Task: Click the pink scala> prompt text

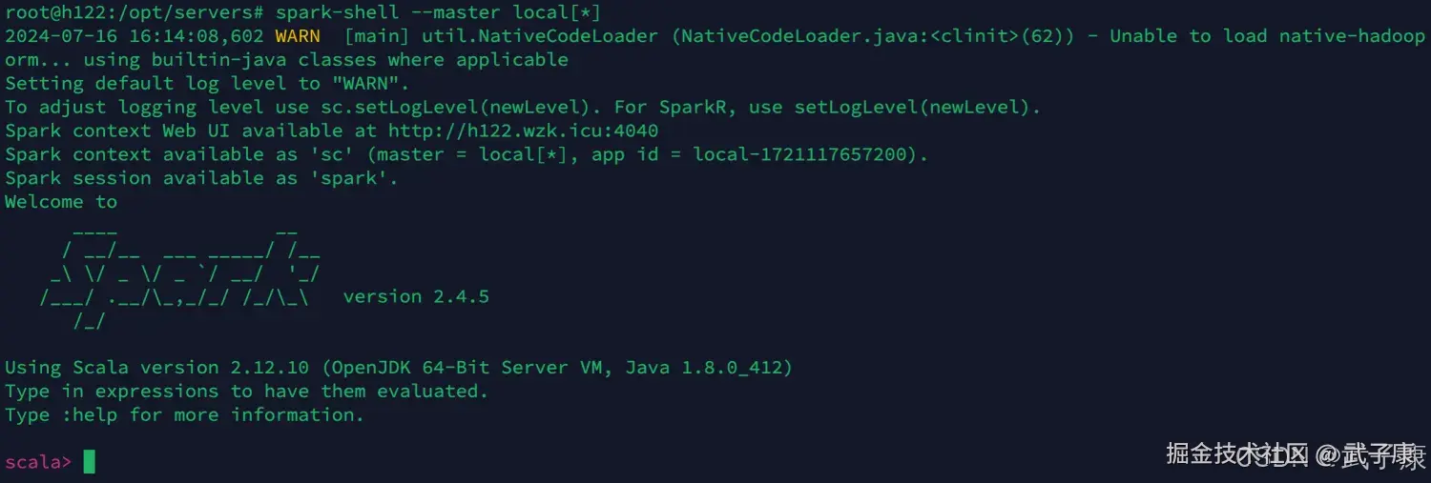Action: 37,462
